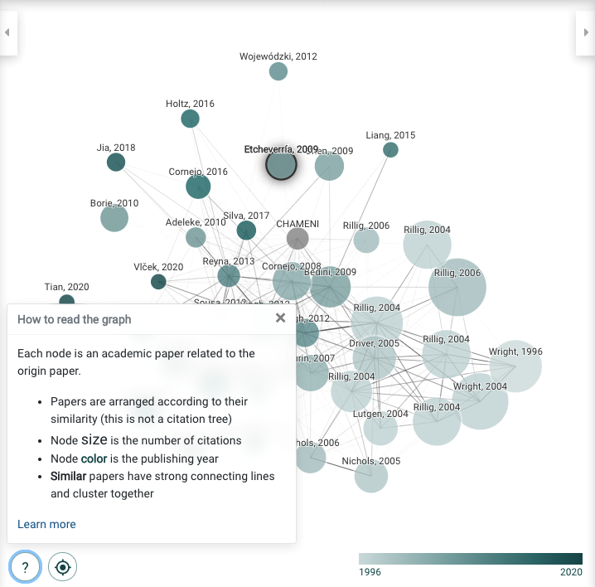Select the Borie, 2010 node

[x=114, y=218]
